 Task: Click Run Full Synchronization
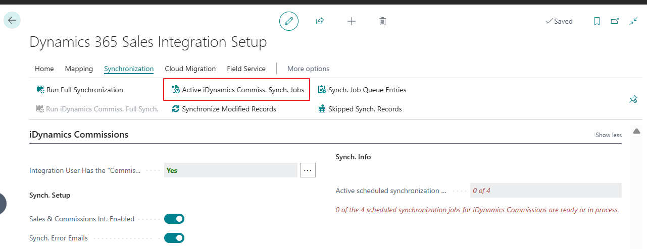pyautogui.click(x=80, y=90)
